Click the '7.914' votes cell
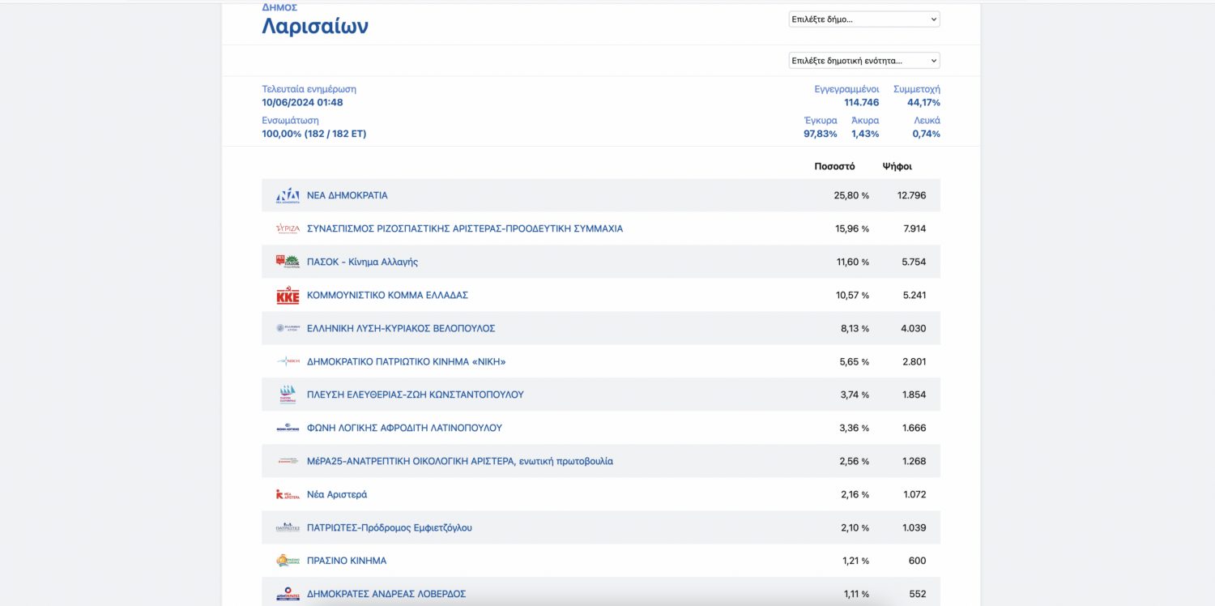The height and width of the screenshot is (606, 1215). (x=914, y=228)
